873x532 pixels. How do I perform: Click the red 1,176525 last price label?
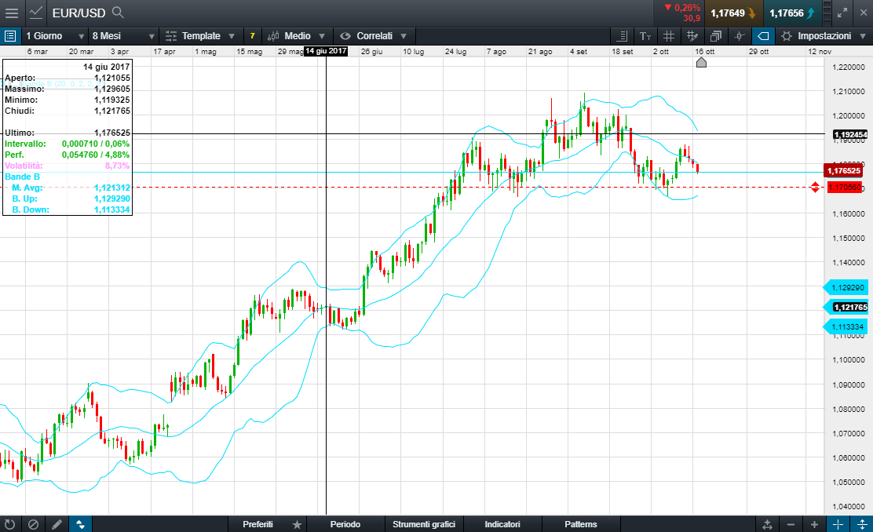pyautogui.click(x=843, y=170)
